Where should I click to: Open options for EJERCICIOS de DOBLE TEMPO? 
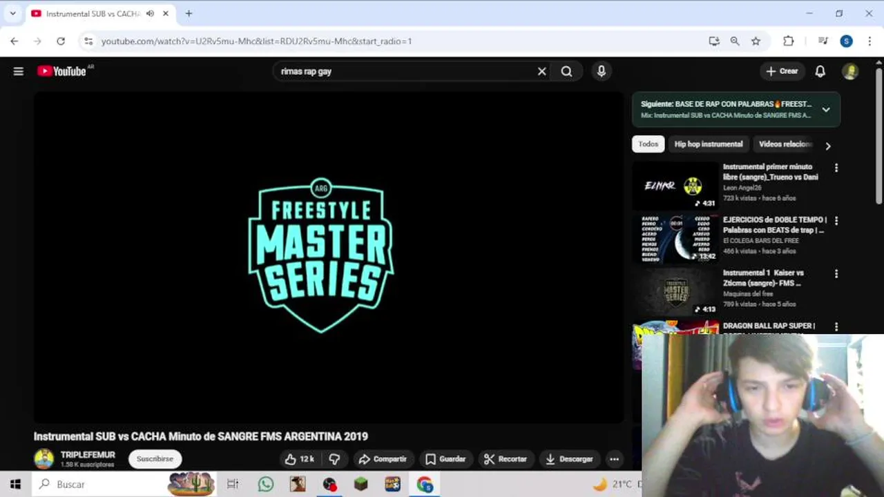click(x=836, y=221)
